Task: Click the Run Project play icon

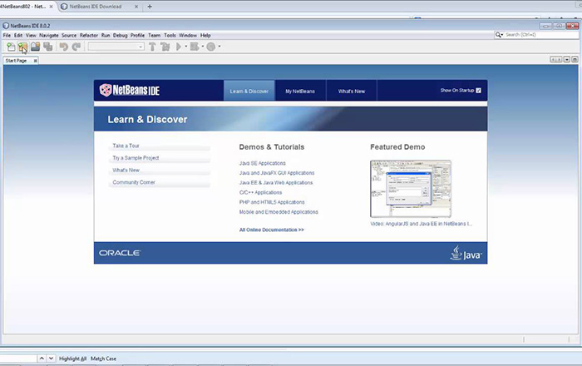Action: click(179, 47)
